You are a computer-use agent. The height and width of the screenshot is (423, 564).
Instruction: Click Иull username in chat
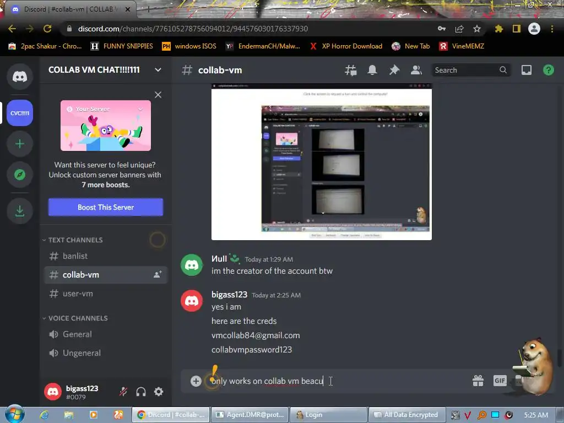click(219, 259)
